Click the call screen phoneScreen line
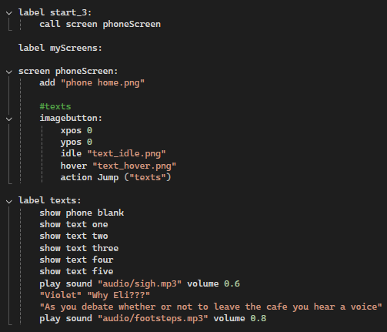 (x=100, y=24)
